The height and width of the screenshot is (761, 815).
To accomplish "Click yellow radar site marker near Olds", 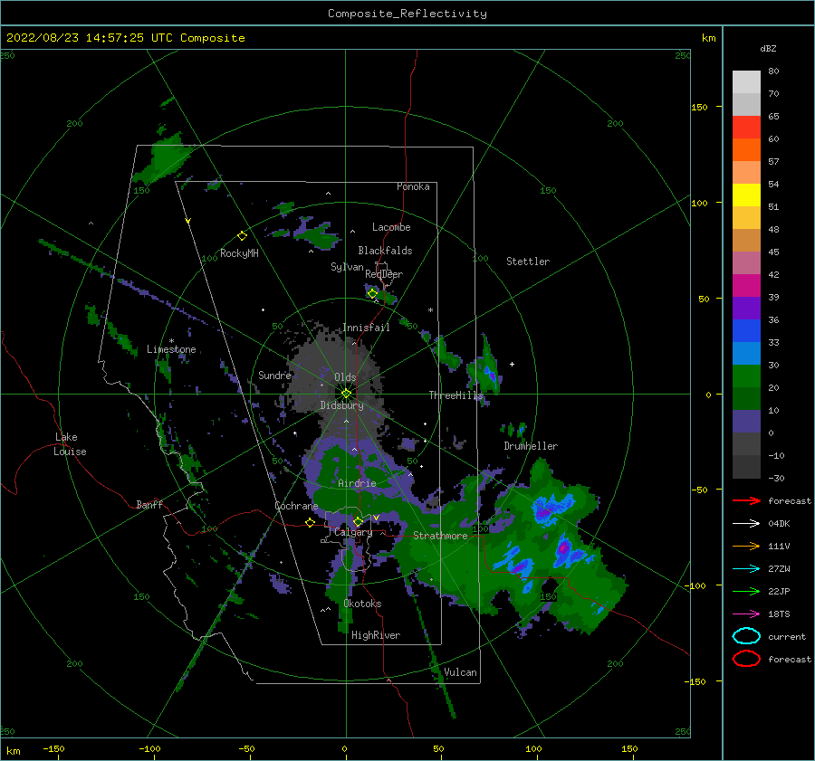I will [346, 394].
